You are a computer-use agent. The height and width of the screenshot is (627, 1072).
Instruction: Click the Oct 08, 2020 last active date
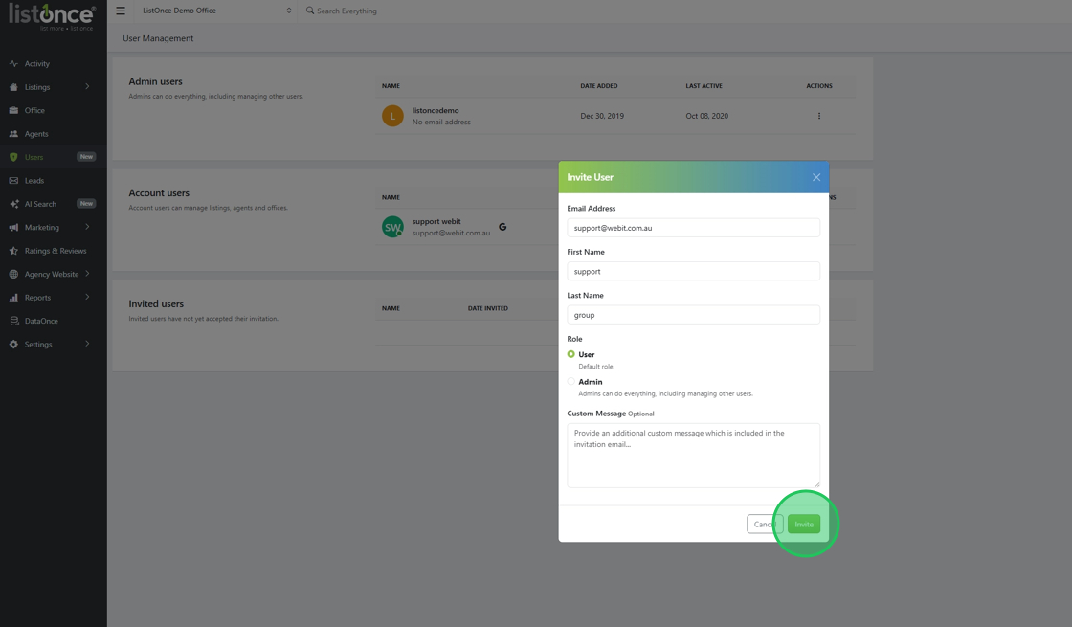pyautogui.click(x=707, y=116)
